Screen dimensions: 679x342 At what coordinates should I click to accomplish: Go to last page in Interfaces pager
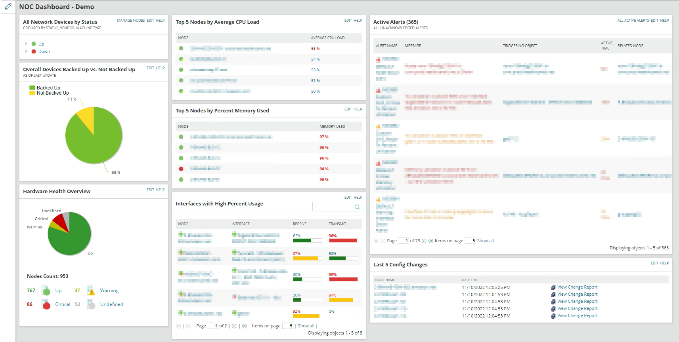244,326
